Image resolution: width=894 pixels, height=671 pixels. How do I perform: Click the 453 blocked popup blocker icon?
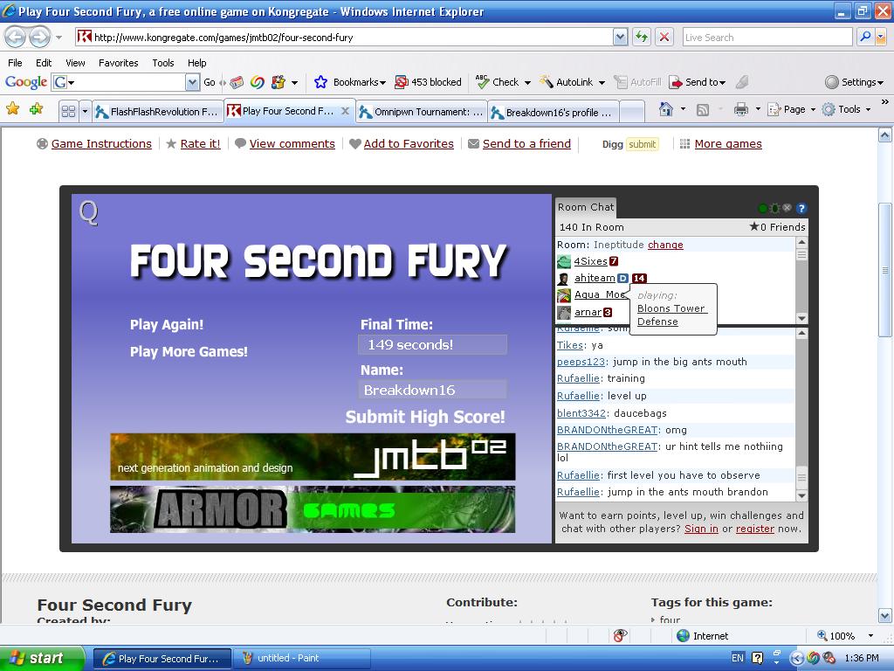402,82
